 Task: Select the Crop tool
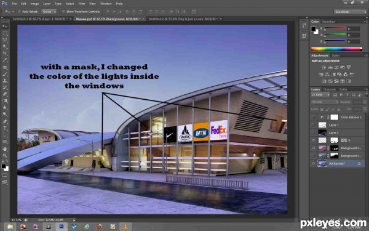point(5,53)
